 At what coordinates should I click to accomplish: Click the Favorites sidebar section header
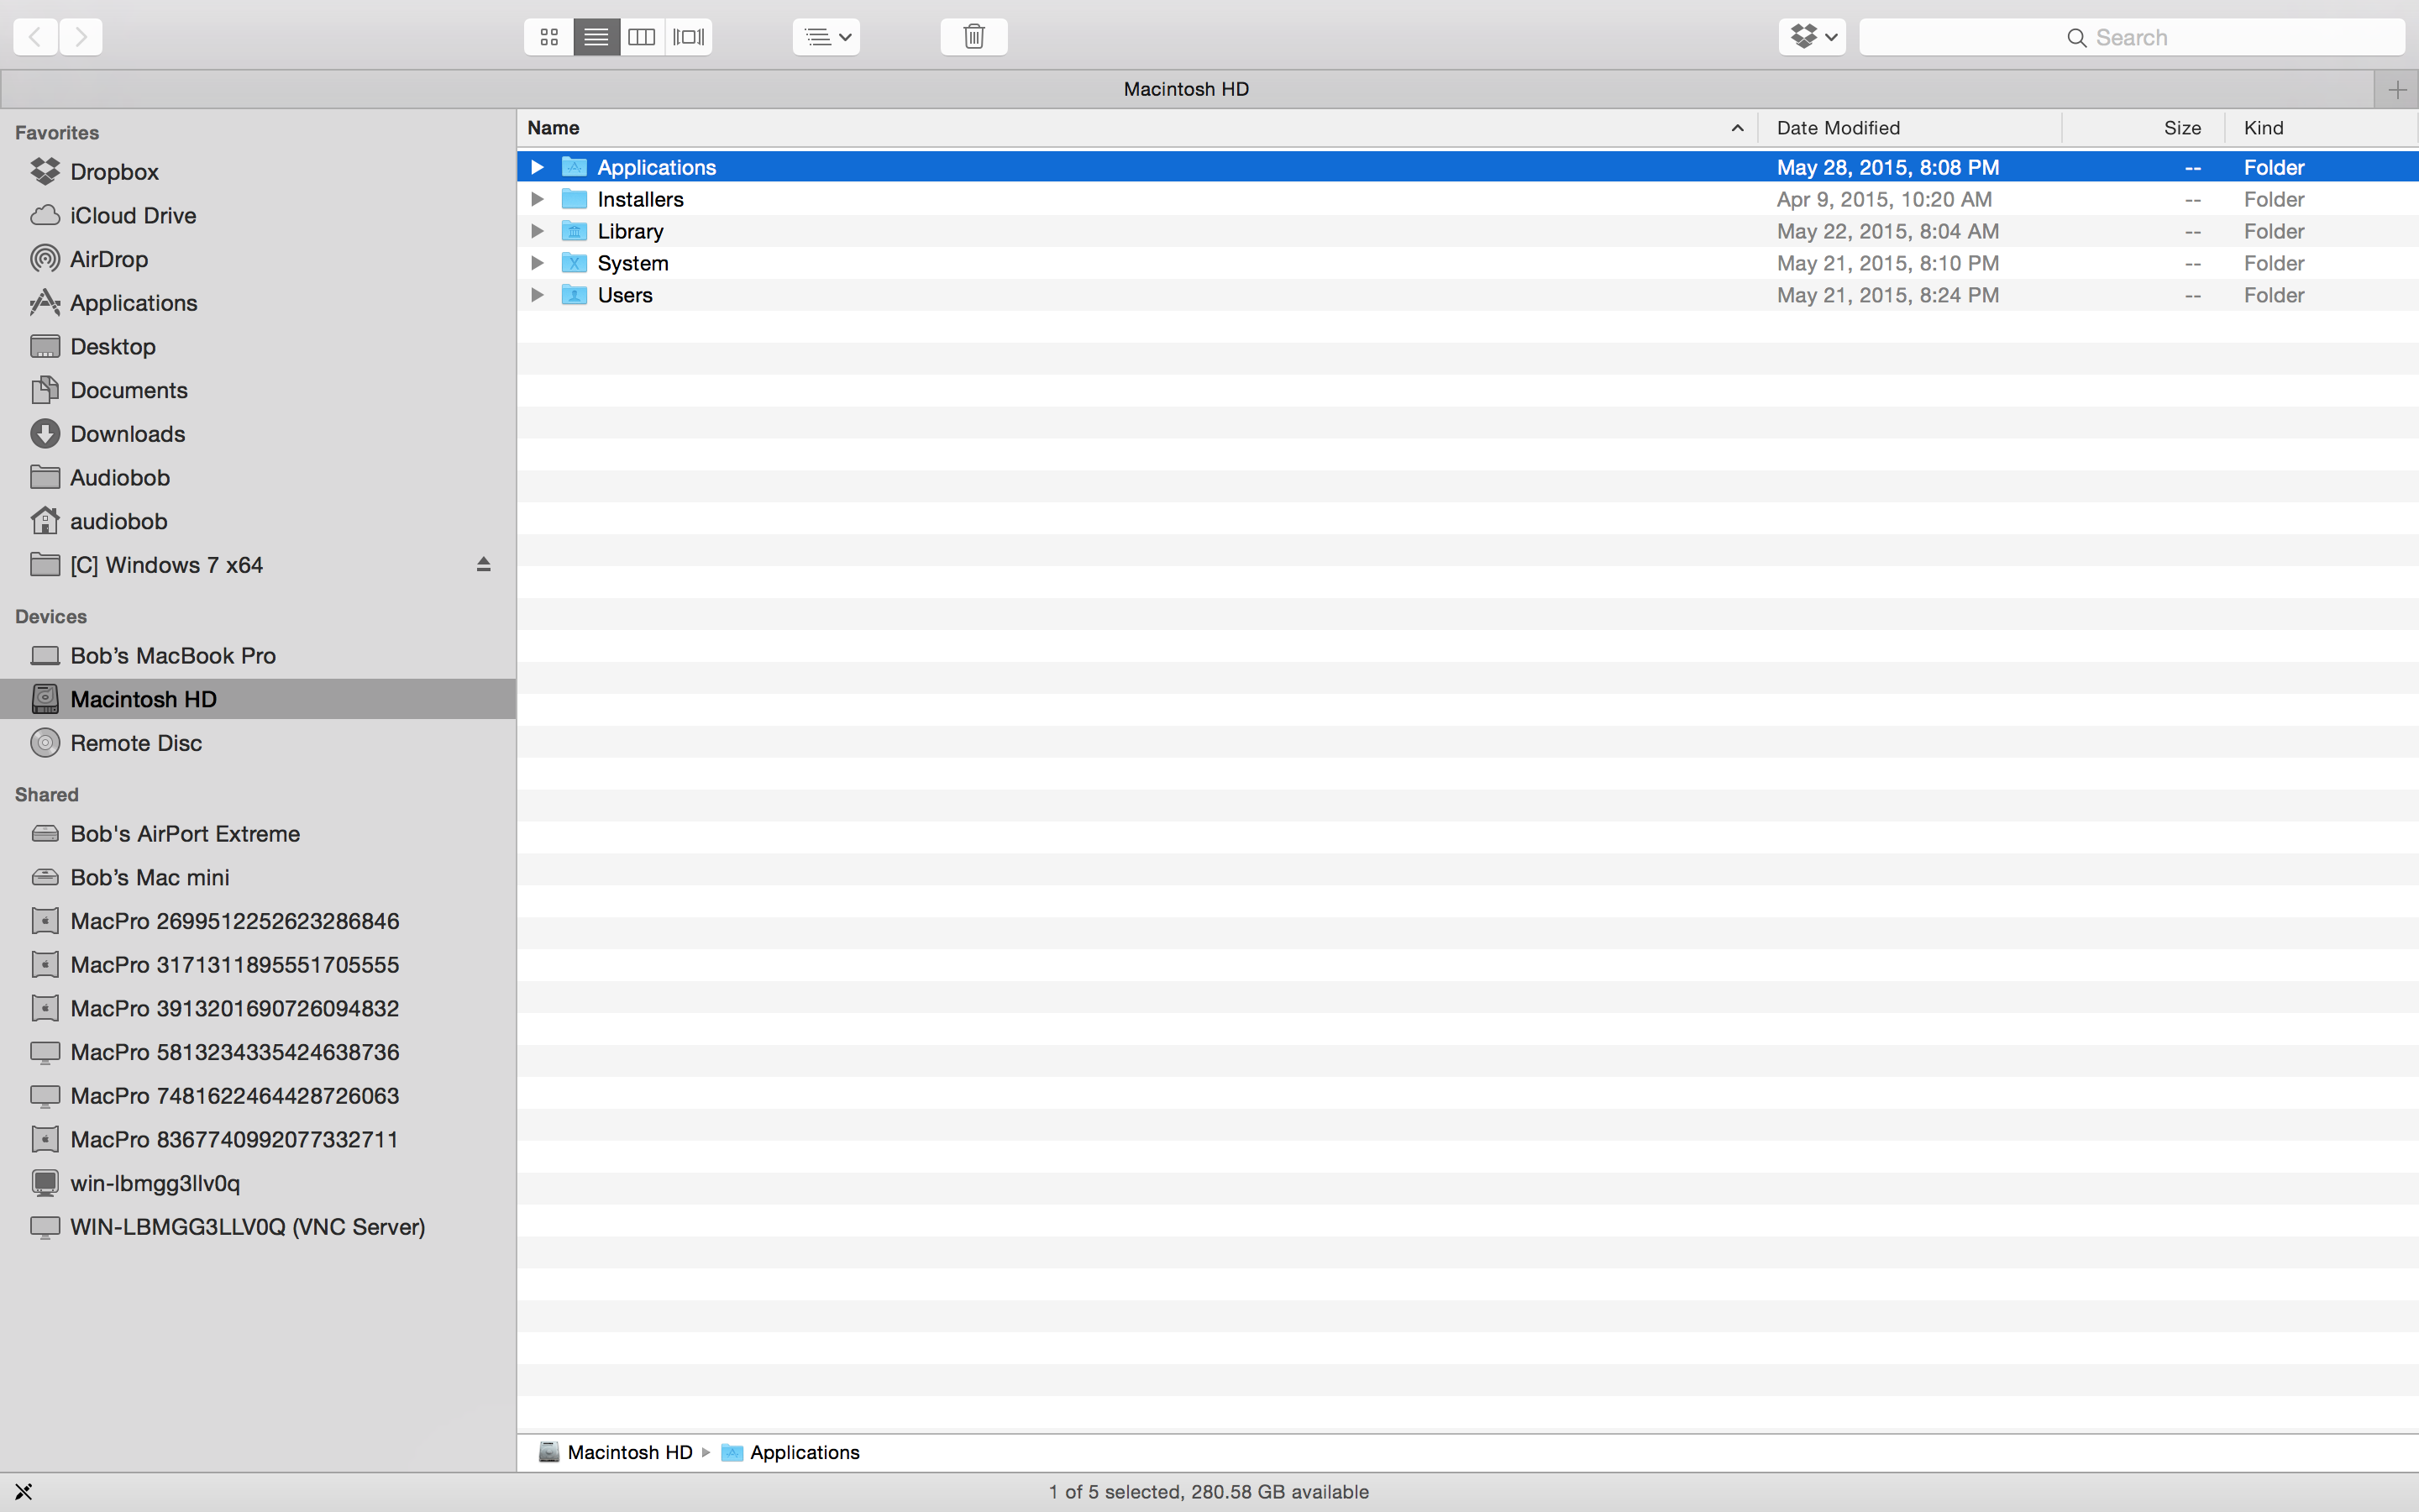(57, 133)
